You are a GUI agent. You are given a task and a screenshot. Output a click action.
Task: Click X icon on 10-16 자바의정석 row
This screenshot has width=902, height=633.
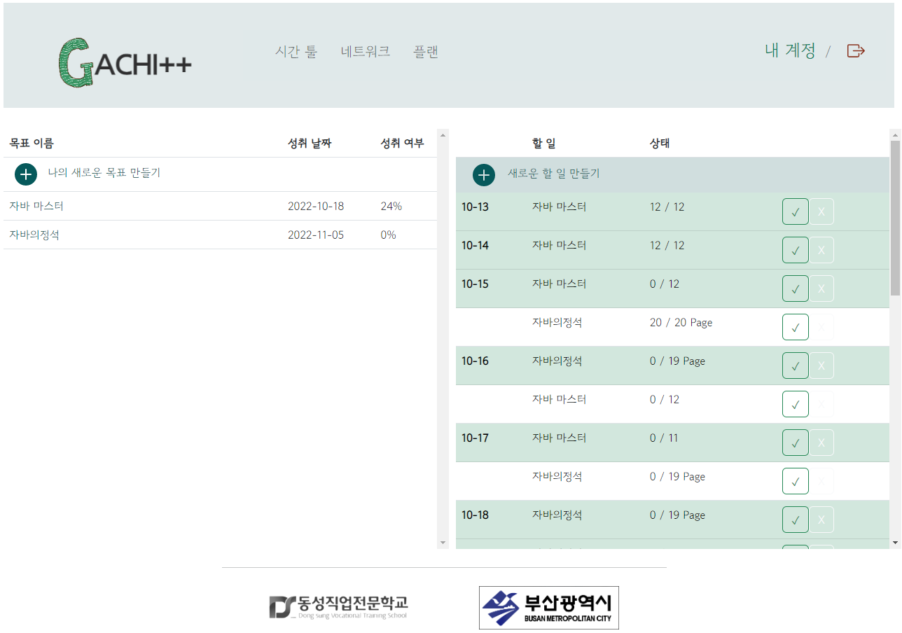(x=821, y=366)
